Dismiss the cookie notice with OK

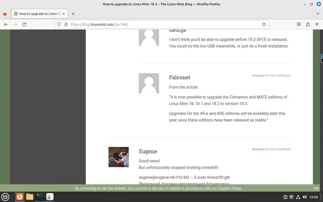tap(316, 188)
